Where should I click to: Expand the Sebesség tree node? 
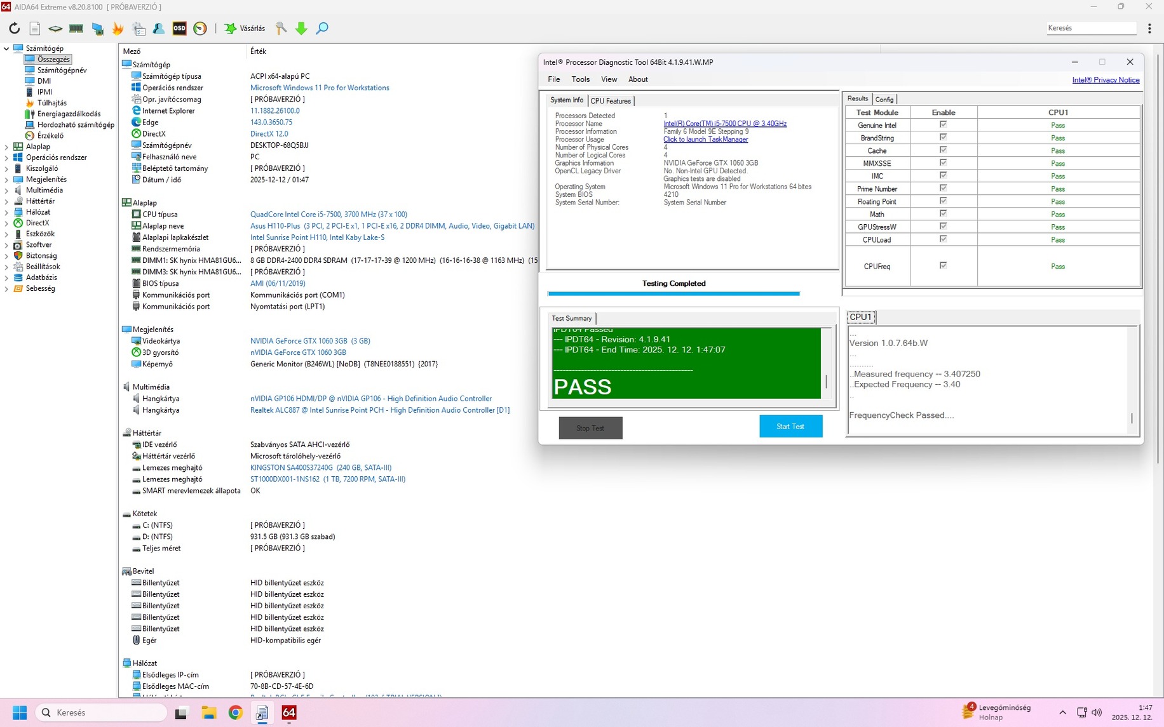click(6, 288)
